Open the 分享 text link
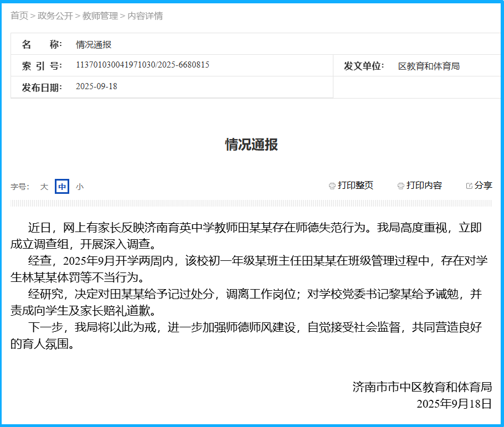Viewport: 504px width, 427px height. click(x=483, y=186)
